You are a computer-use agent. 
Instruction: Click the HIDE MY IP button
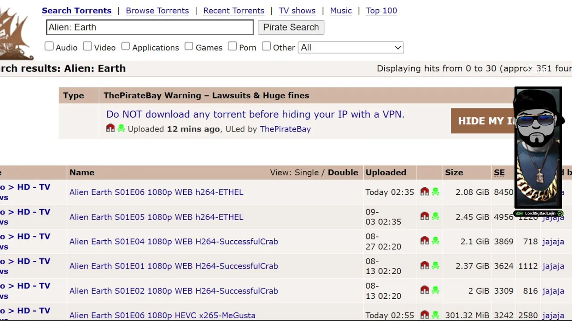(483, 121)
